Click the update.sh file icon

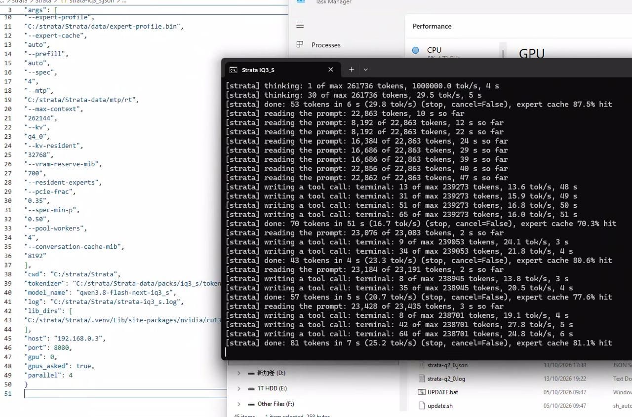(421, 406)
